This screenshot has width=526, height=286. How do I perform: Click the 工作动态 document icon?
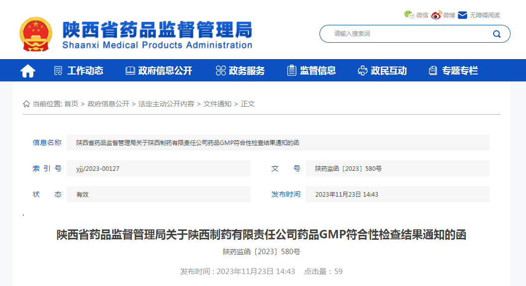click(58, 71)
